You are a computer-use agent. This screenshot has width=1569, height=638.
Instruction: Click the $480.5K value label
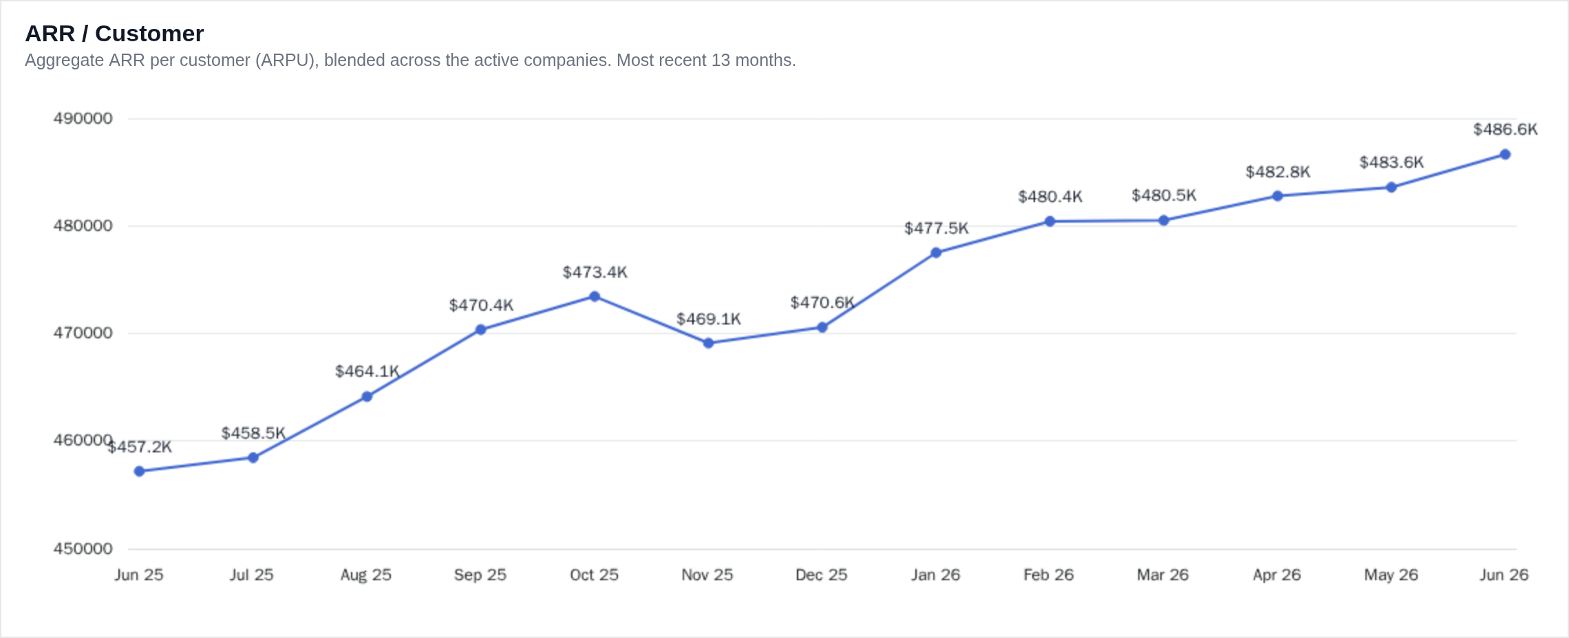click(x=1164, y=195)
